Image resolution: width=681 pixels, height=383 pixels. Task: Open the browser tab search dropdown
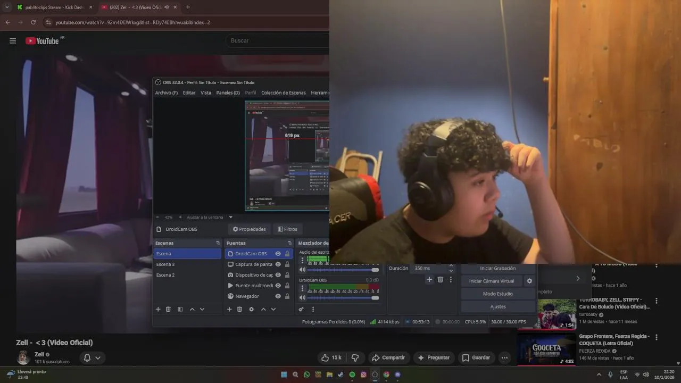click(7, 7)
